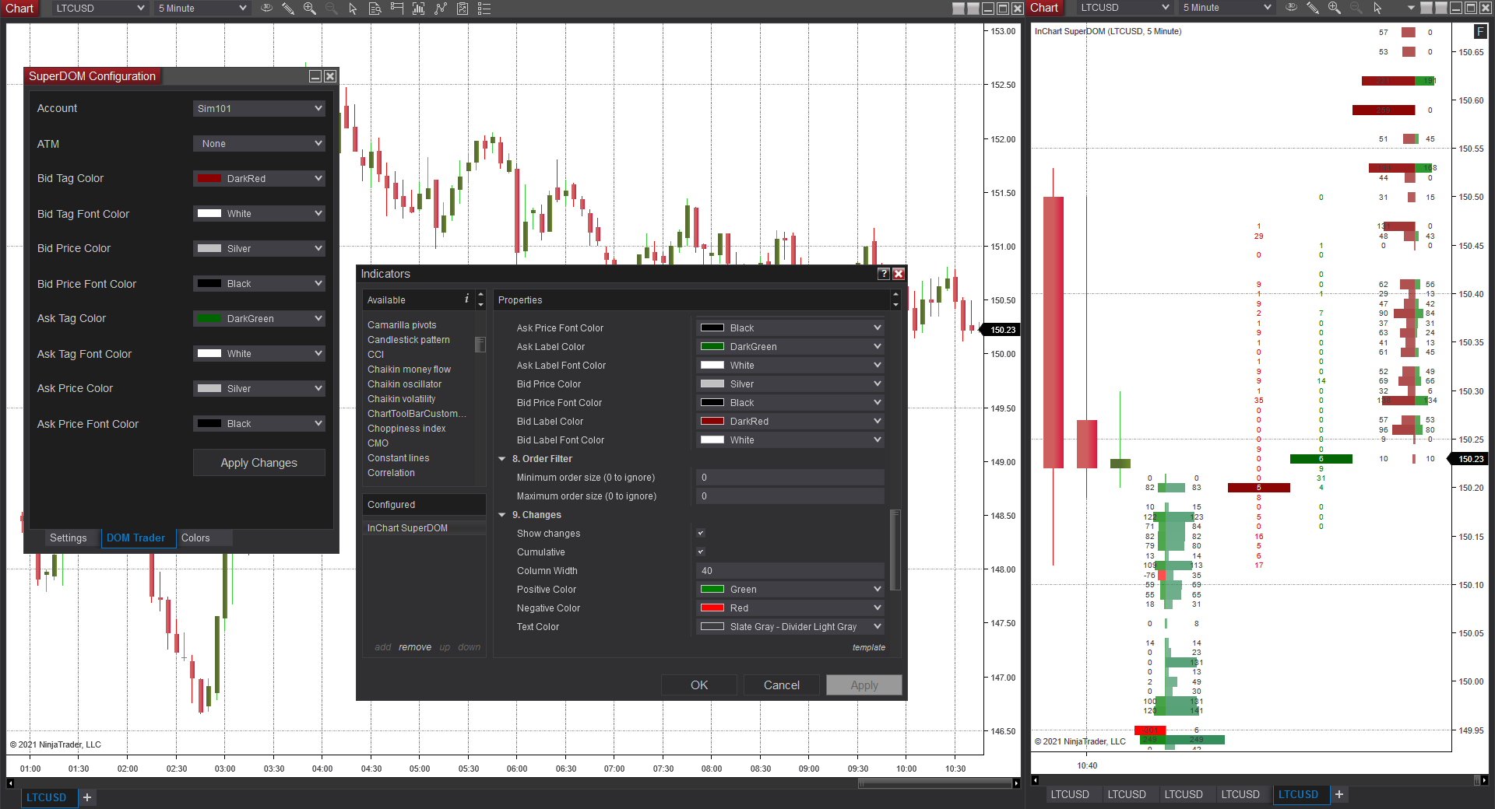Open Chart Trader icon in left toolbar

click(x=397, y=8)
